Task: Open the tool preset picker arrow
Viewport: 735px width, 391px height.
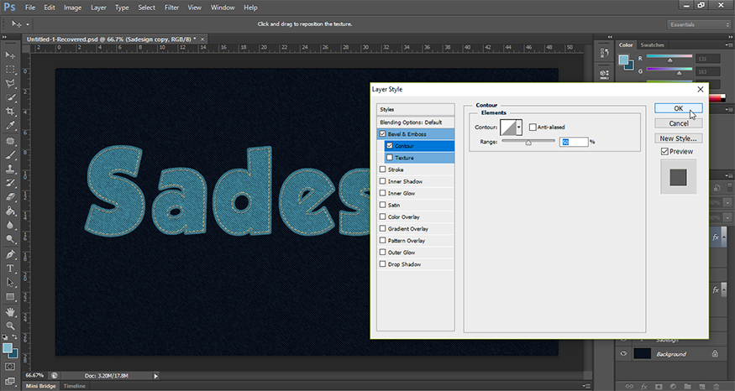Action: [28, 24]
